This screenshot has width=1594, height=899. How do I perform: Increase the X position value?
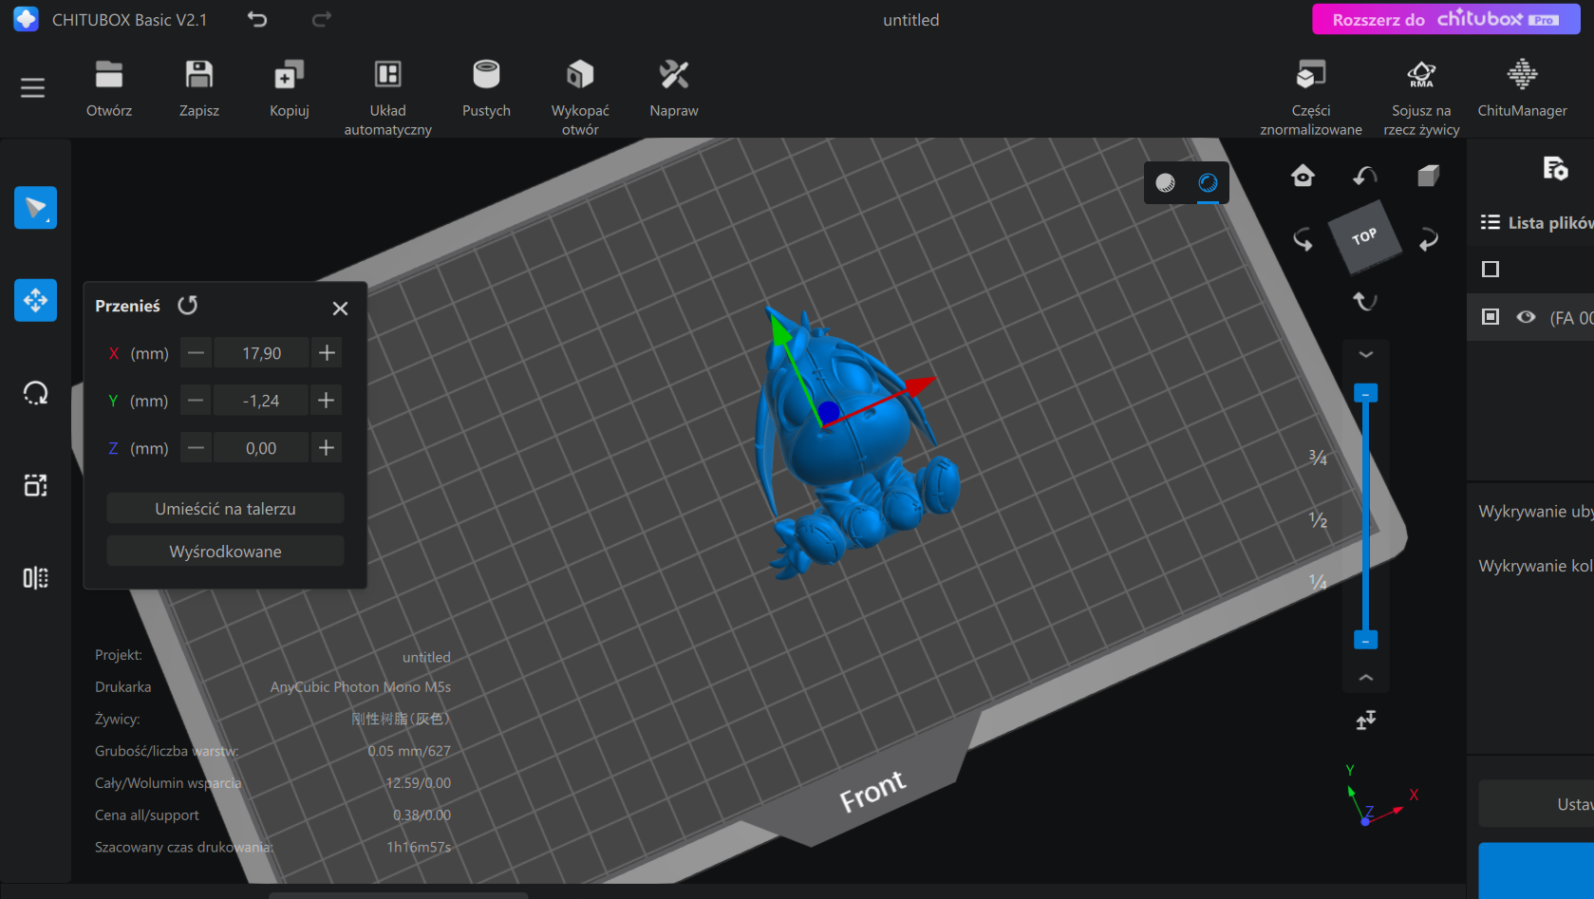(327, 353)
